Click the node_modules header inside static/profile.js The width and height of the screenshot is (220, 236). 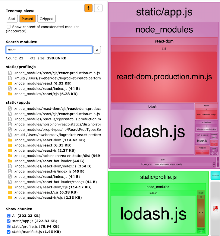point(158,187)
